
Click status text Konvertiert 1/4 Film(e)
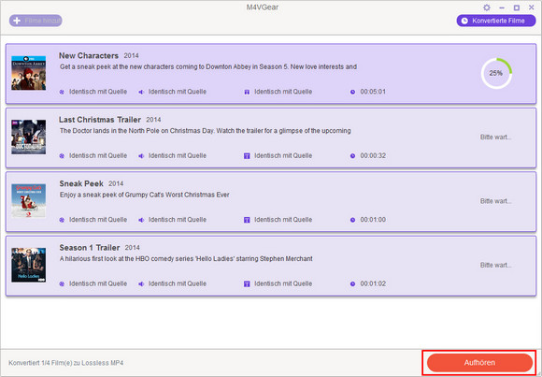tap(66, 363)
